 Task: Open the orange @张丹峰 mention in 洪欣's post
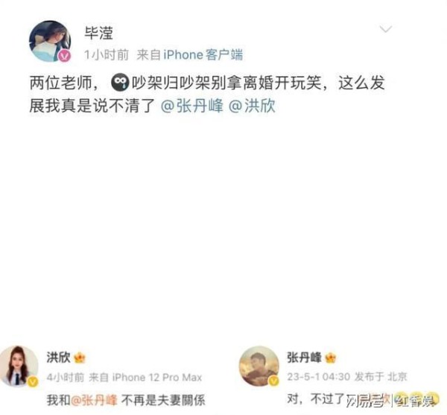94,400
